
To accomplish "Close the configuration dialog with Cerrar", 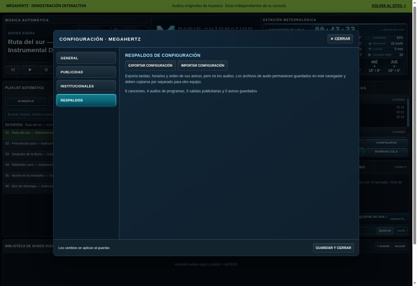I will point(340,39).
